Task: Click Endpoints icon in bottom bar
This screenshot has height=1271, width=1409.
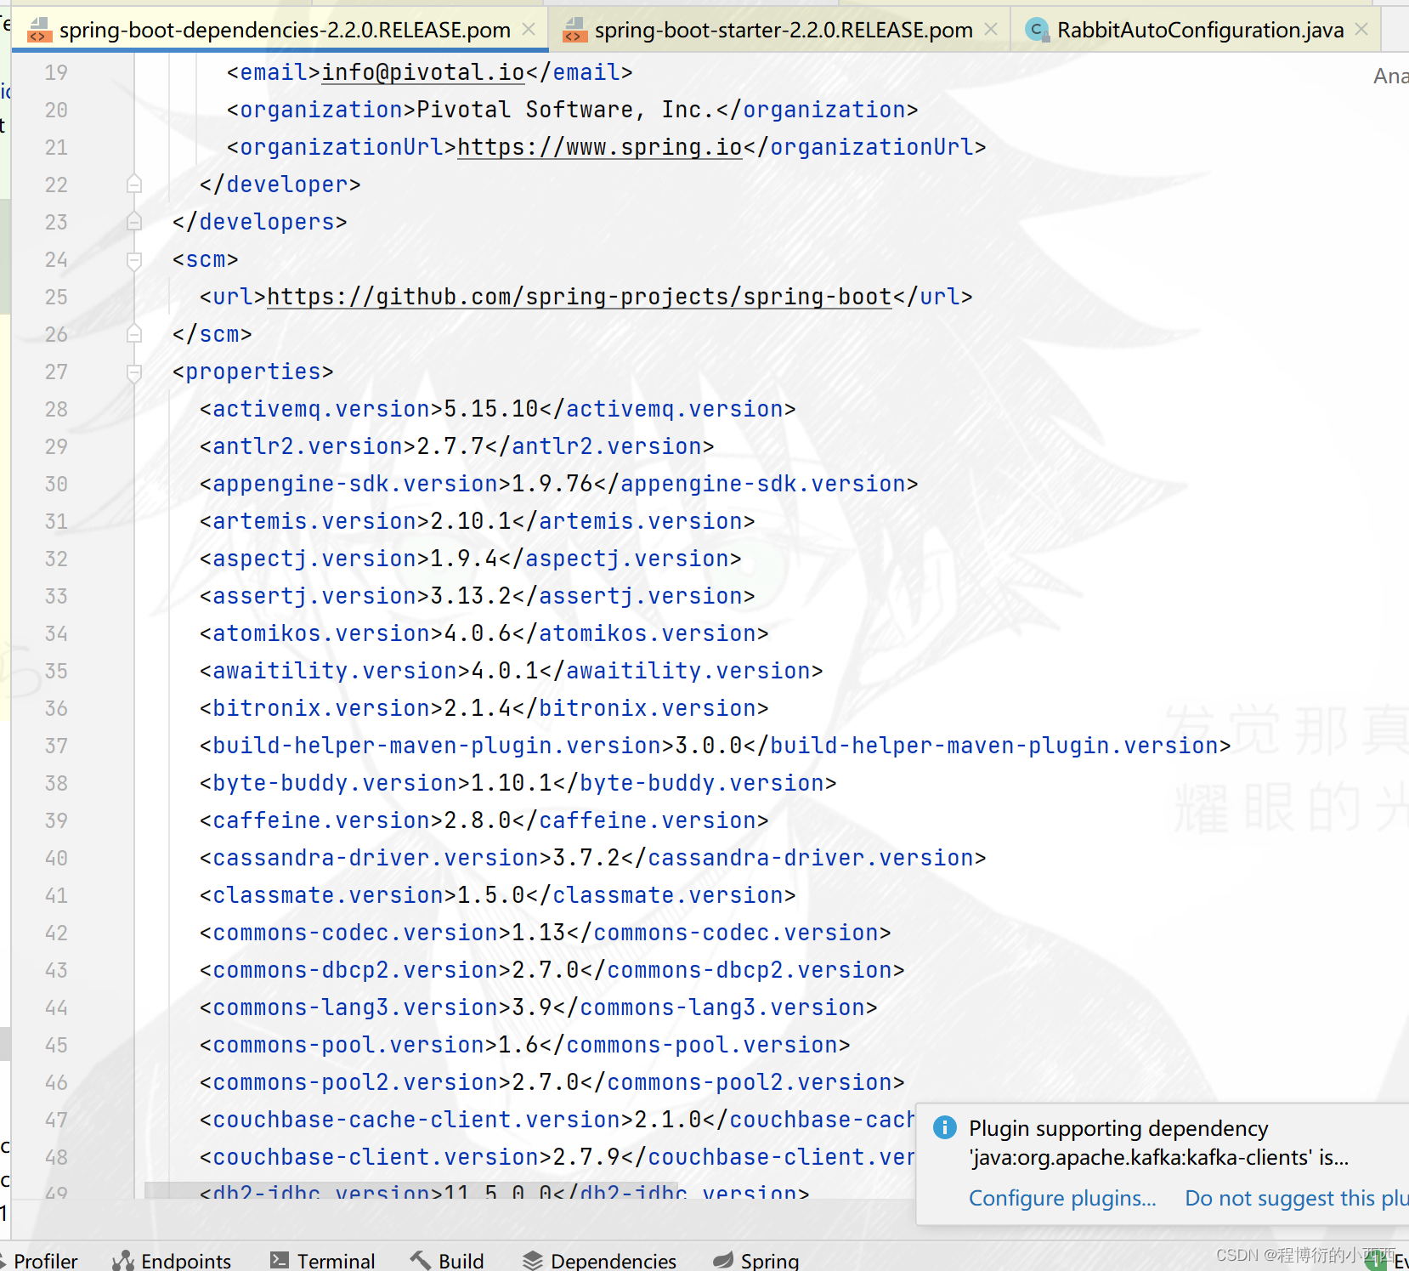Action: tap(123, 1261)
